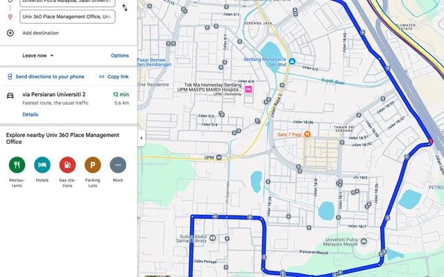This screenshot has height=277, width=444.
Task: Click the red traffic segment on route
Action: click(x=431, y=141)
